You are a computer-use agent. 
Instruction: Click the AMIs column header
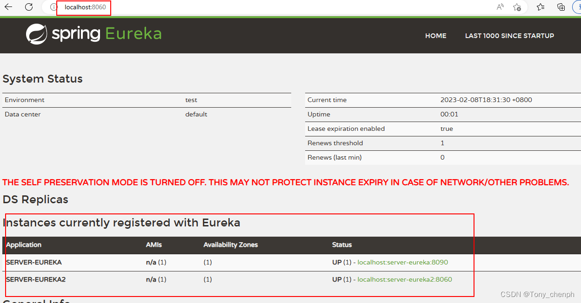tap(154, 245)
